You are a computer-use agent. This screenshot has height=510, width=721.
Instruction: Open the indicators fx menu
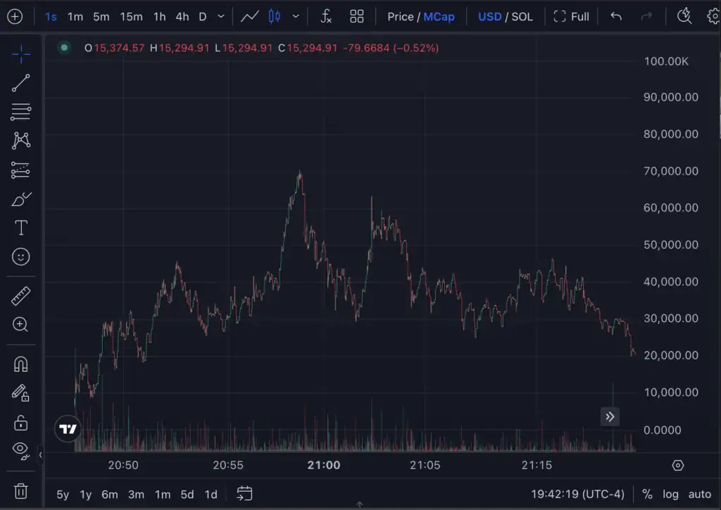(326, 16)
